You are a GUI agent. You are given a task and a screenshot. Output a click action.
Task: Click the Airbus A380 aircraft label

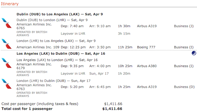147,66
